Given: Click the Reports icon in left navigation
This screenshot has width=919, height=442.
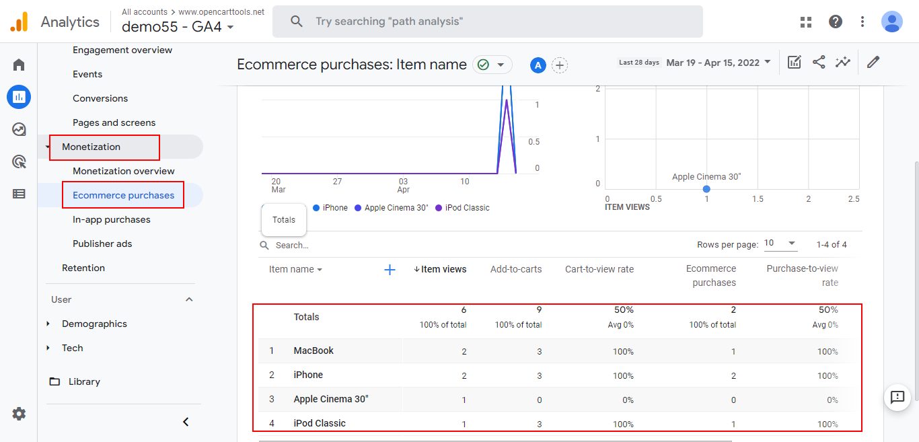Looking at the screenshot, I should (18, 96).
